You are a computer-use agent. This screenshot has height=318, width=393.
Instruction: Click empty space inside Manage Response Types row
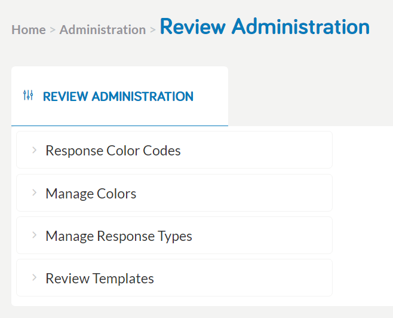coord(260,236)
